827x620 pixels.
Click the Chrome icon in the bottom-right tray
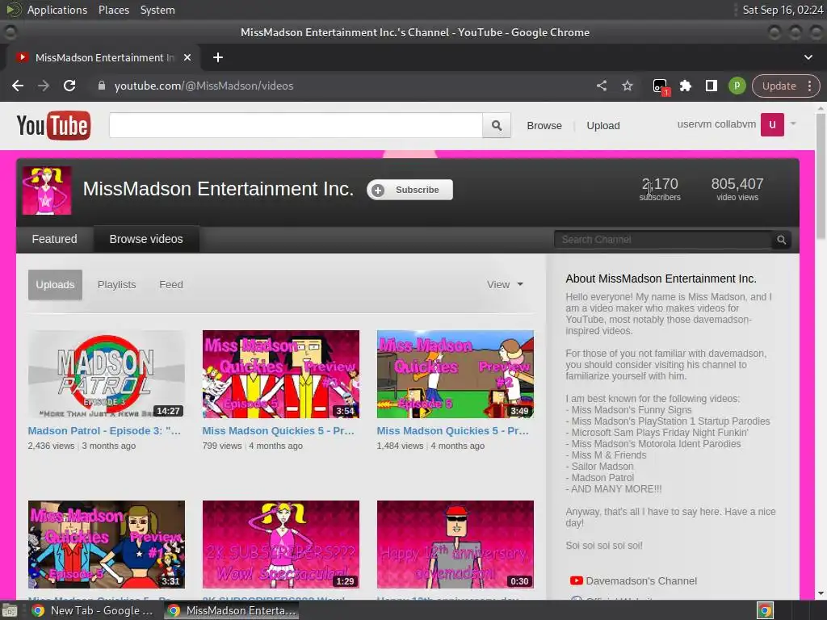click(766, 610)
